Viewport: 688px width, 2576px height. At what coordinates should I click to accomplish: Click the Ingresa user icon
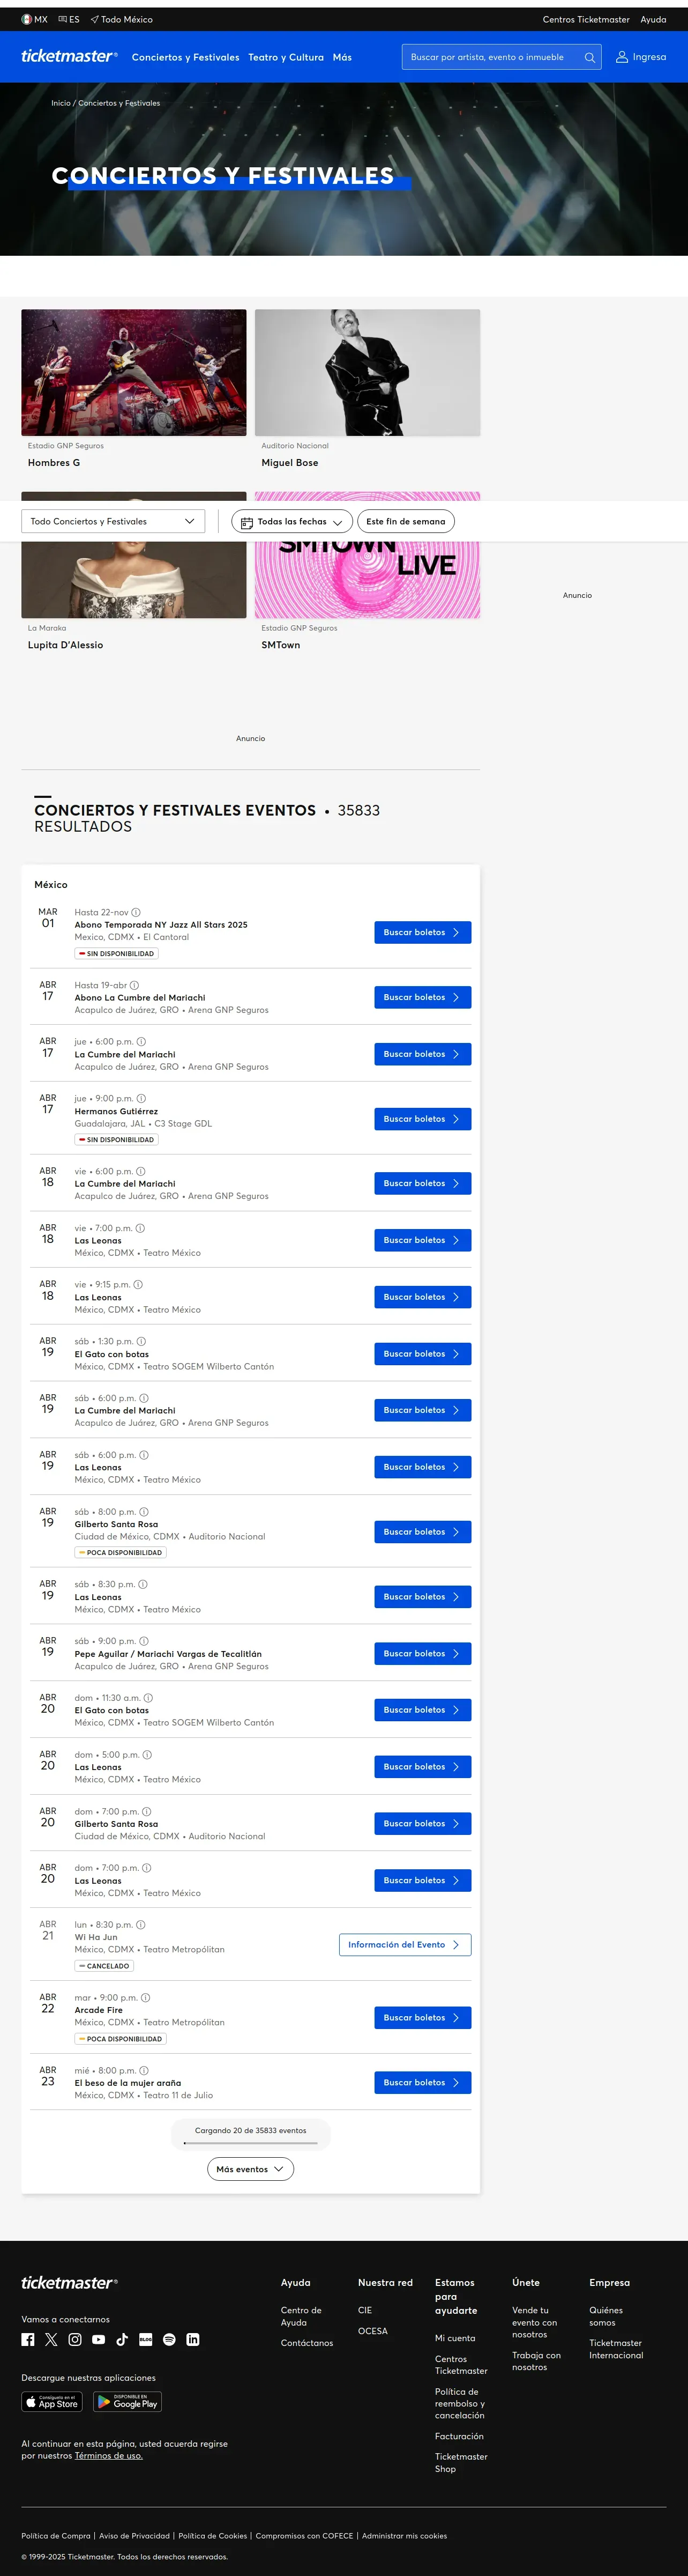pyautogui.click(x=622, y=57)
